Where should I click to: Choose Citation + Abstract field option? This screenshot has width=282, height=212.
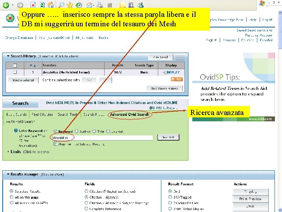point(86,197)
